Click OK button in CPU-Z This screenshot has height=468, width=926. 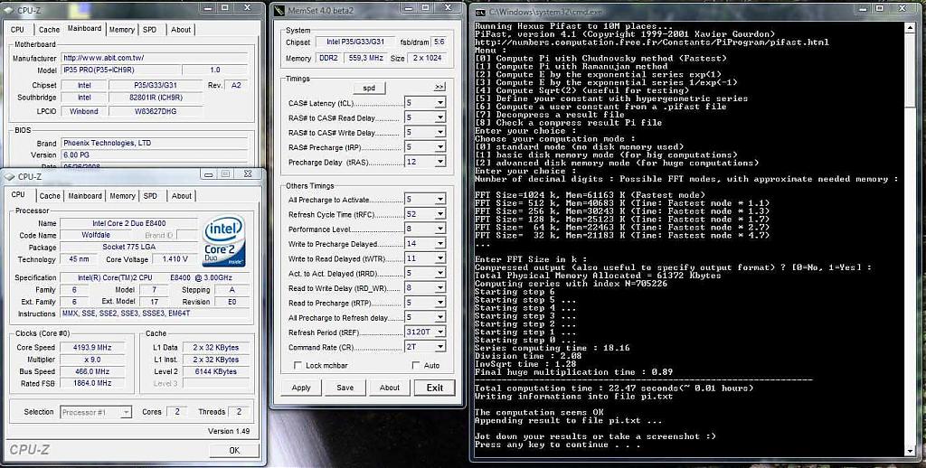pos(234,450)
